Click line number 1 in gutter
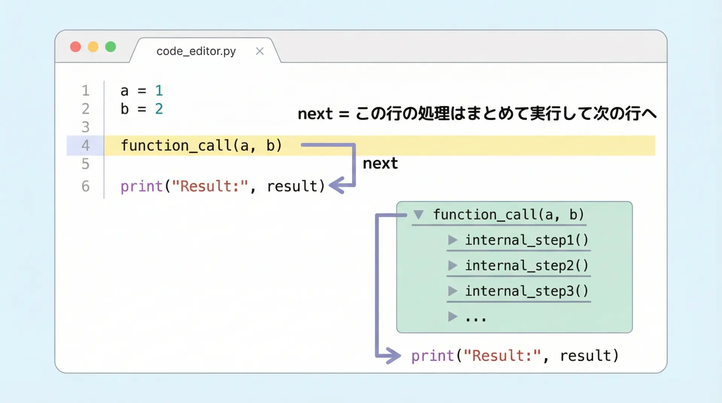The height and width of the screenshot is (403, 722). point(86,91)
